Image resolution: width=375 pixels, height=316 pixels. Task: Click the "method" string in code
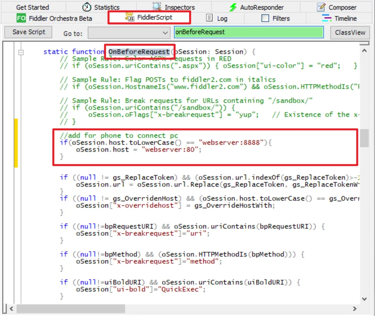202,261
